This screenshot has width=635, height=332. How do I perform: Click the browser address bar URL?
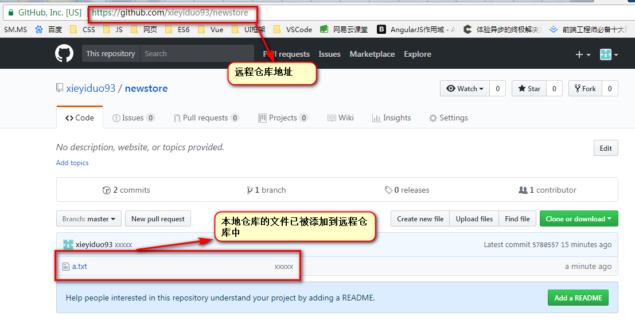click(x=170, y=13)
